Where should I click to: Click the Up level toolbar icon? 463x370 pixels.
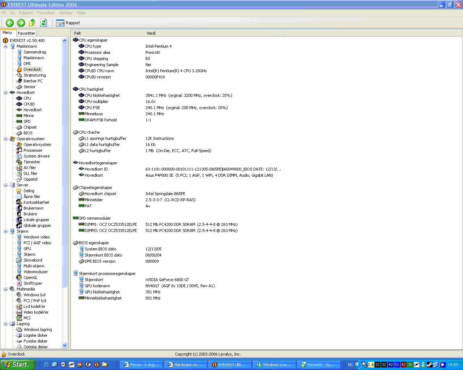pos(32,23)
